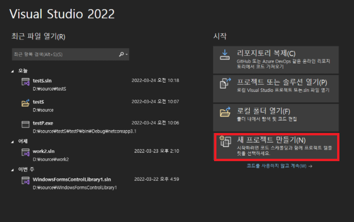
Task: Click the timestamp 2022-03-22 오후 4:59
Action: [157, 179]
